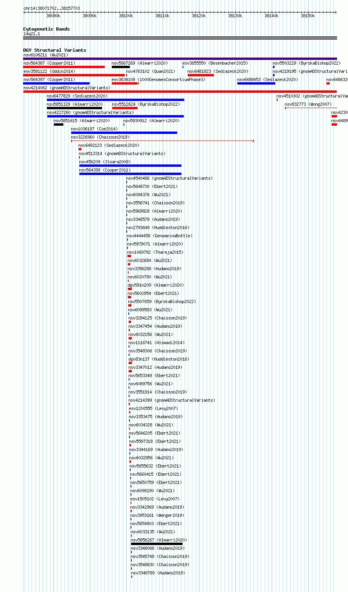Viewport: 348px width, 592px height.
Task: Open the nsv5653348 (Ebert2021) label
Action: pos(154,375)
